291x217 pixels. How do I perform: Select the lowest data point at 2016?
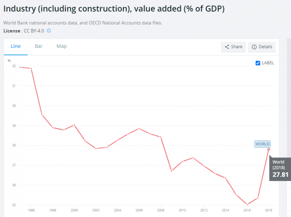click(247, 205)
